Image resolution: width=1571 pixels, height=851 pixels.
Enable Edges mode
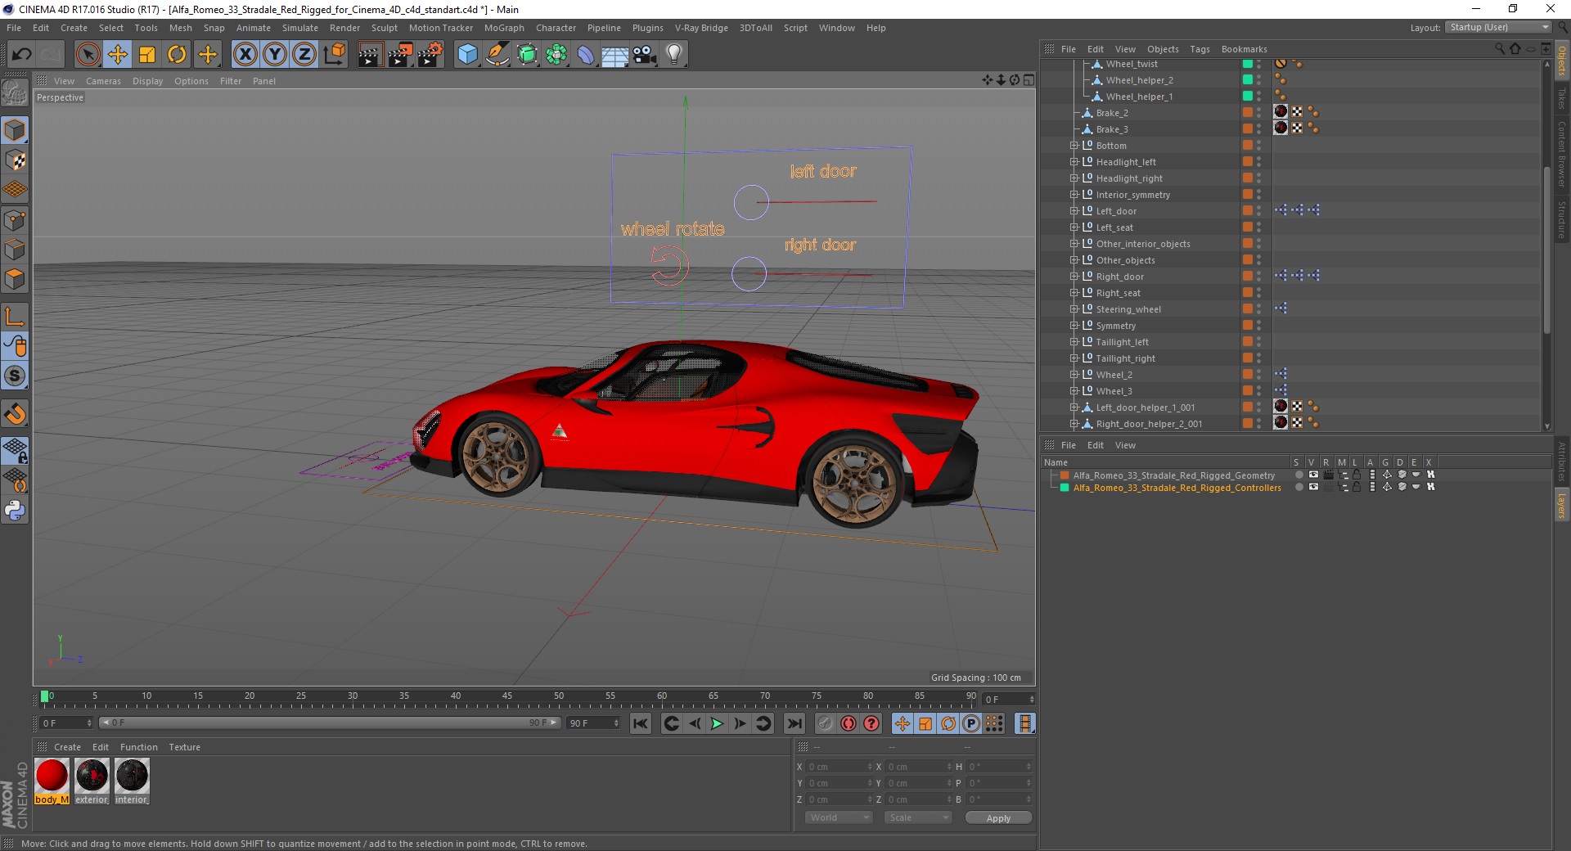(x=15, y=249)
